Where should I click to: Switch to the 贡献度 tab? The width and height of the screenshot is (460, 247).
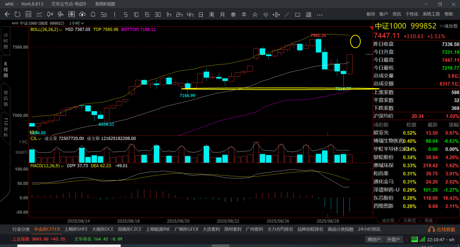click(x=410, y=220)
